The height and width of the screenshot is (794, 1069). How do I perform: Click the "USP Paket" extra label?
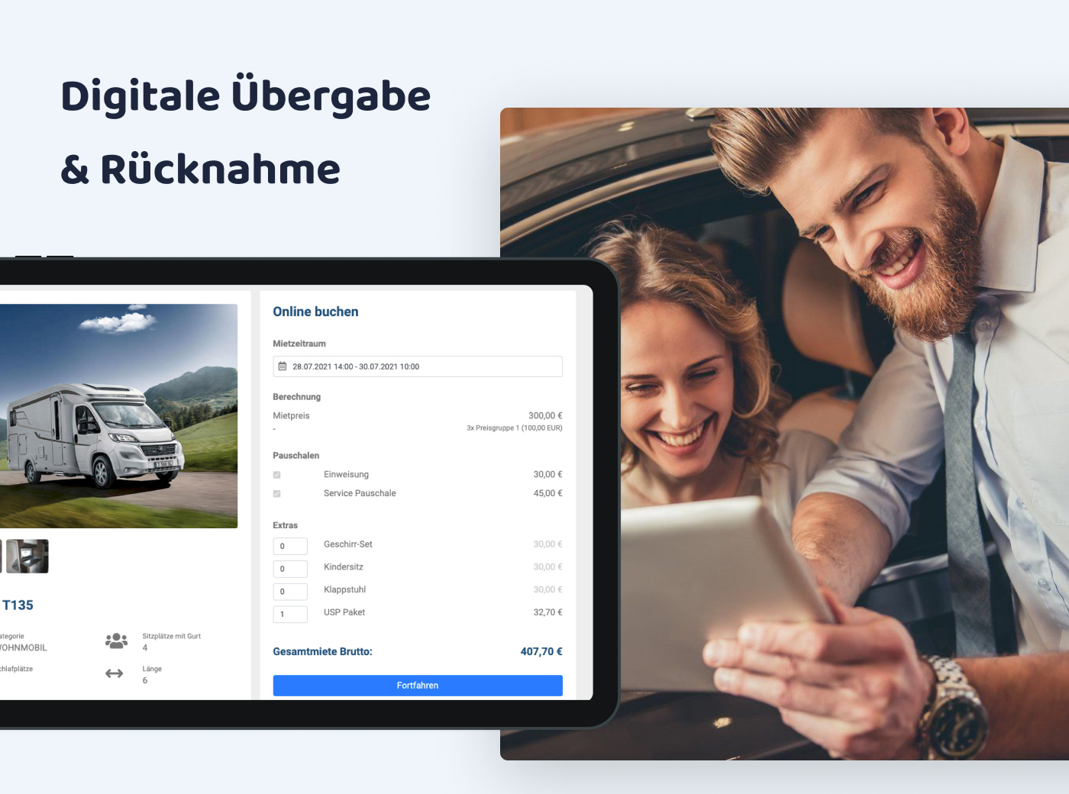(x=344, y=612)
